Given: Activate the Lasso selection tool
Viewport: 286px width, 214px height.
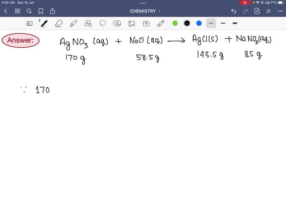Looking at the screenshot, I should click(x=102, y=23).
